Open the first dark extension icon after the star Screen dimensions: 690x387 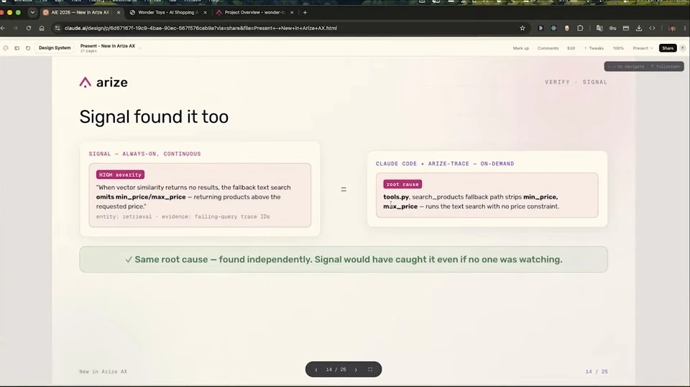540,28
